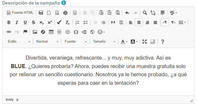Open the Tamaño size dropdown
Image resolution: width=197 pixels, height=107 pixels.
click(x=104, y=42)
